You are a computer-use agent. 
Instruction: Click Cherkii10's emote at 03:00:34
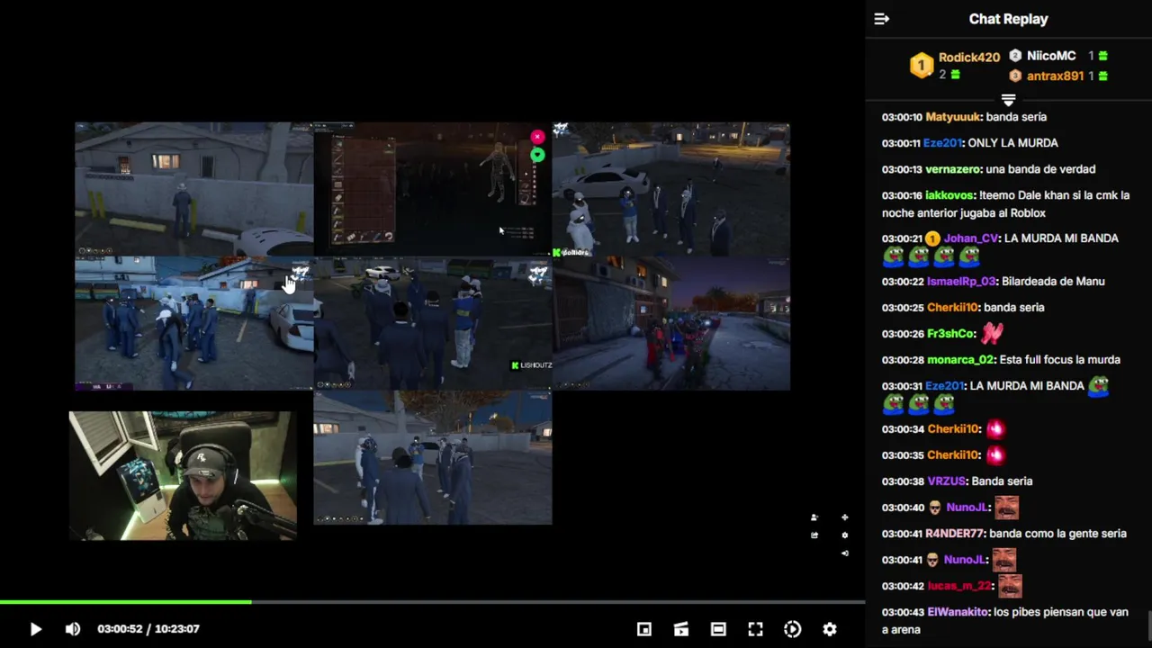[995, 429]
